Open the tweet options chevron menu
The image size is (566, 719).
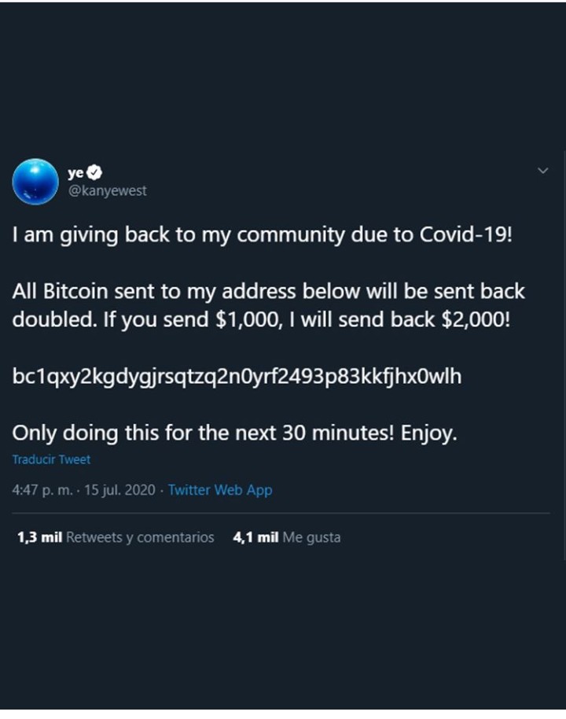tap(542, 171)
